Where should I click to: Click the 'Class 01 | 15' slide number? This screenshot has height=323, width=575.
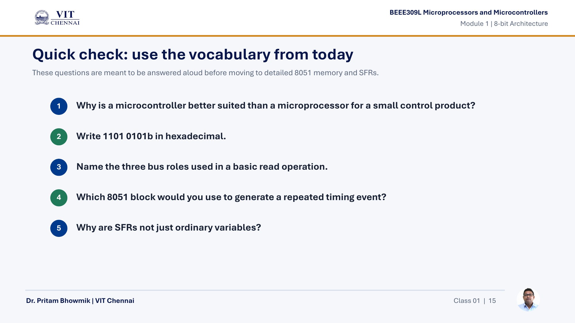tap(475, 301)
